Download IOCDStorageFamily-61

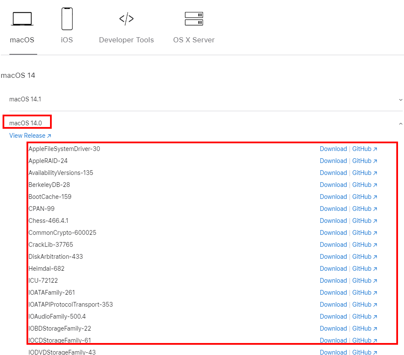click(x=333, y=340)
